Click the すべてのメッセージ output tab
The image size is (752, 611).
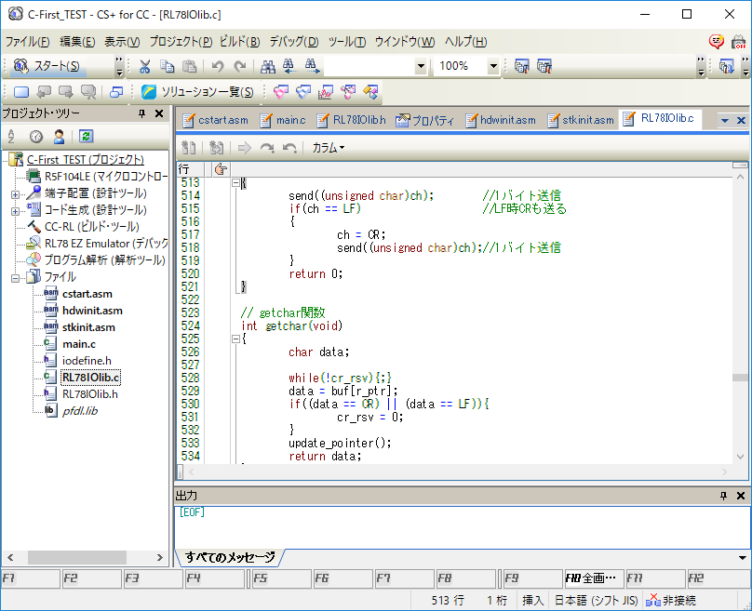coord(230,557)
